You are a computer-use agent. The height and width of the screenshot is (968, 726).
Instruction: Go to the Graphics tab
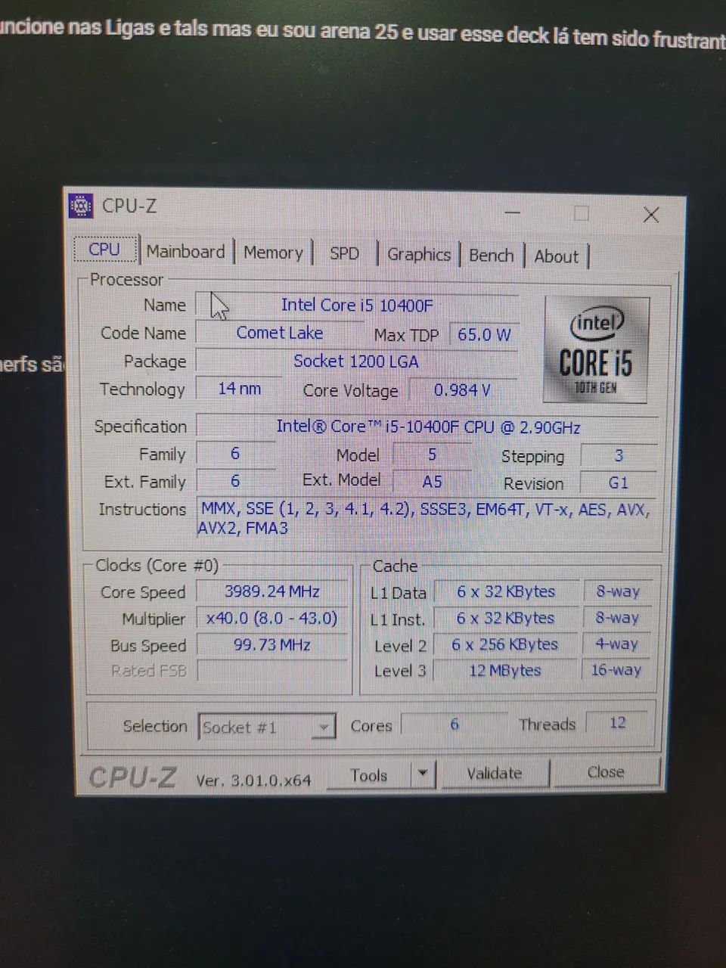click(x=419, y=254)
